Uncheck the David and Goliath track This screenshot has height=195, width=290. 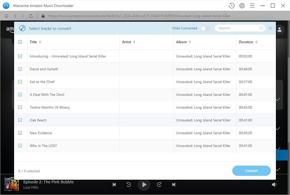pyautogui.click(x=20, y=69)
